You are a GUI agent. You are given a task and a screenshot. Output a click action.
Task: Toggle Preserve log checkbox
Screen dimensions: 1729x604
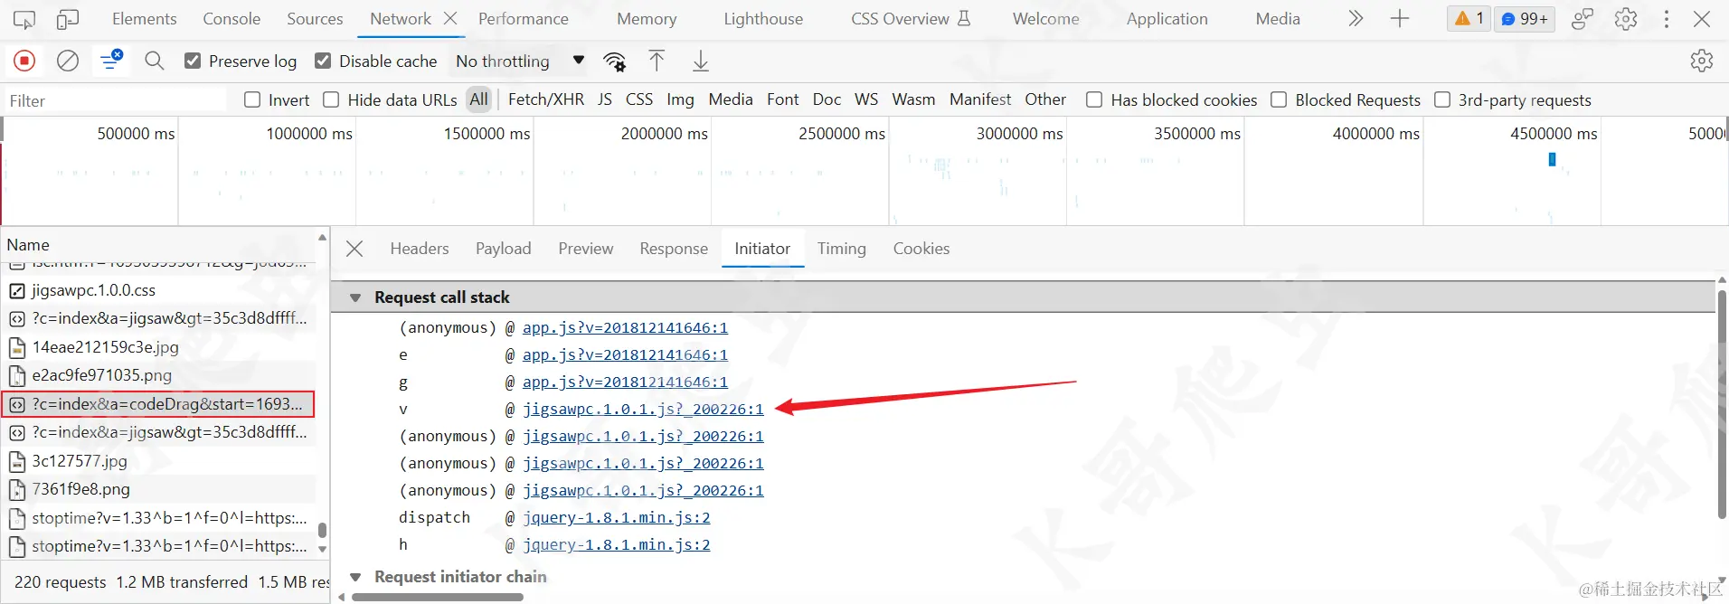point(193,61)
